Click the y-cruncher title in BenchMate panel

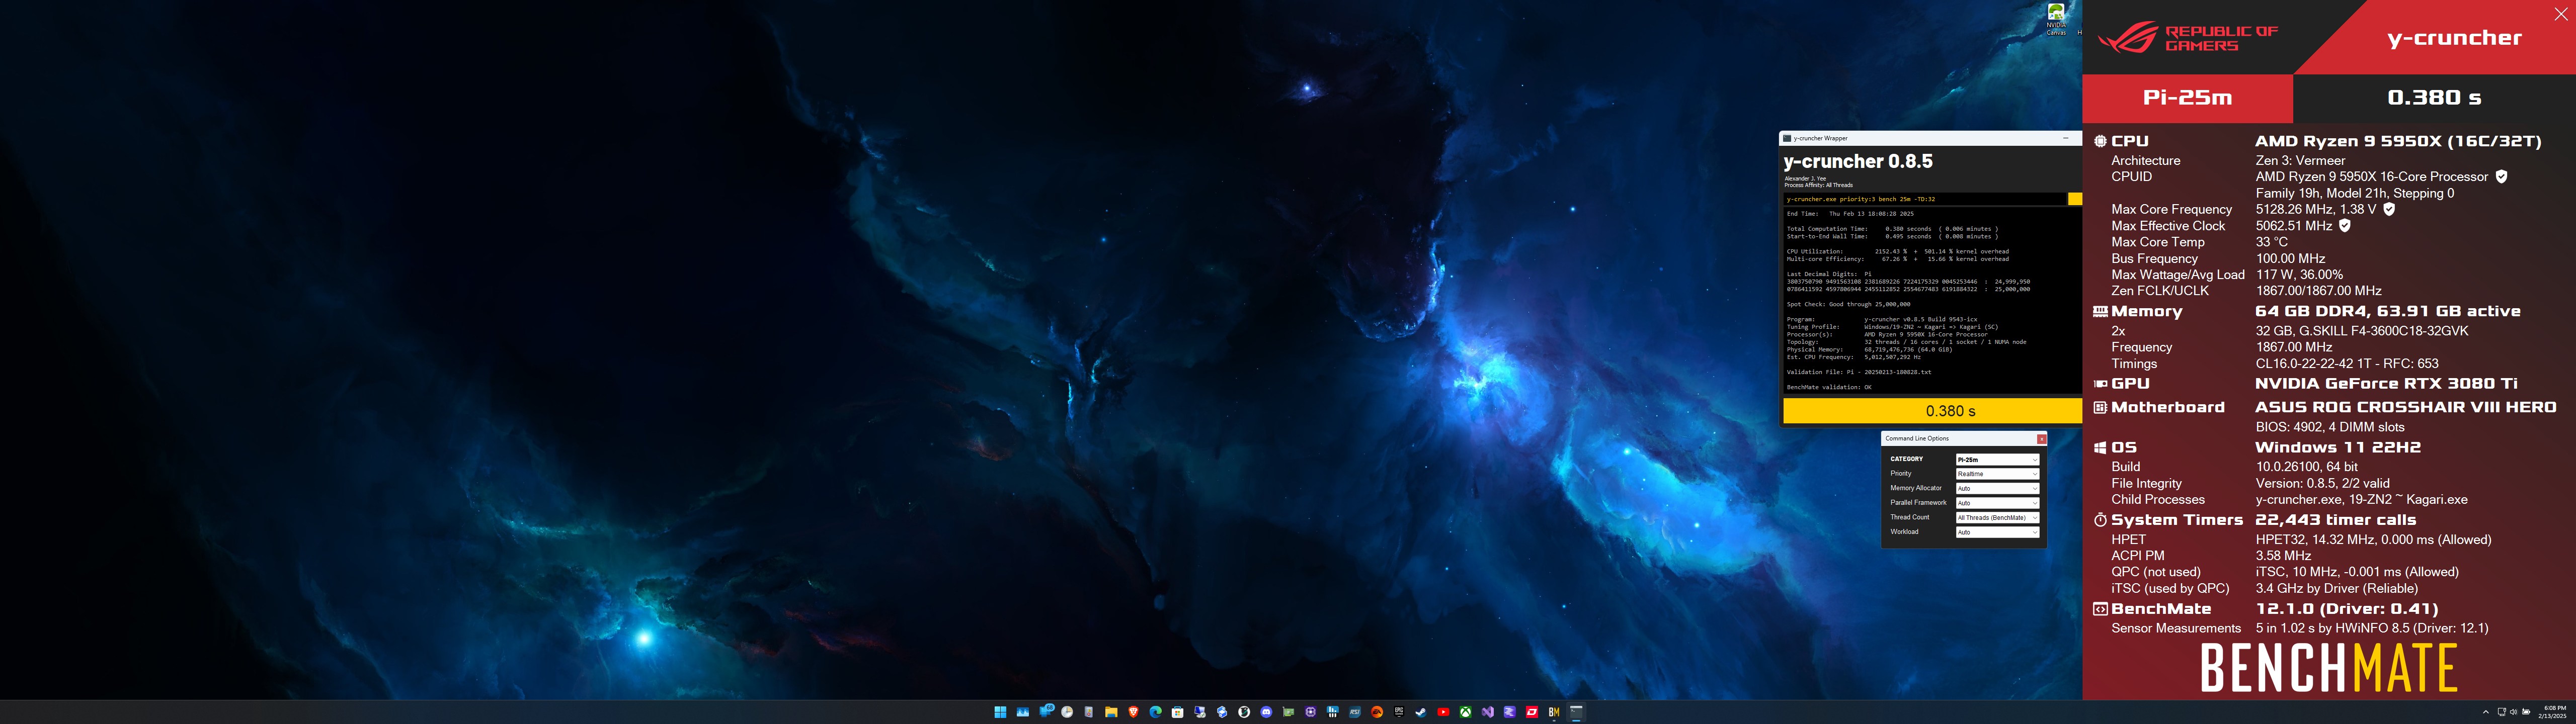pos(2454,38)
